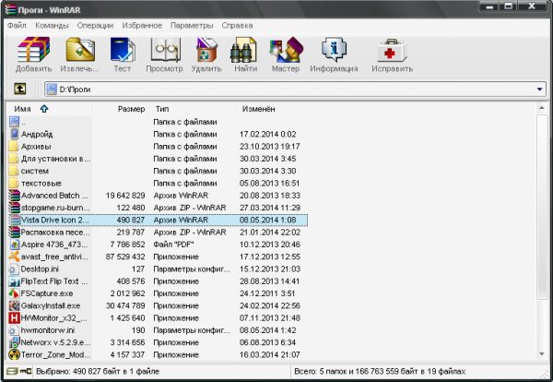Select the систем folder row
Image resolution: width=553 pixels, height=382 pixels.
coord(158,171)
